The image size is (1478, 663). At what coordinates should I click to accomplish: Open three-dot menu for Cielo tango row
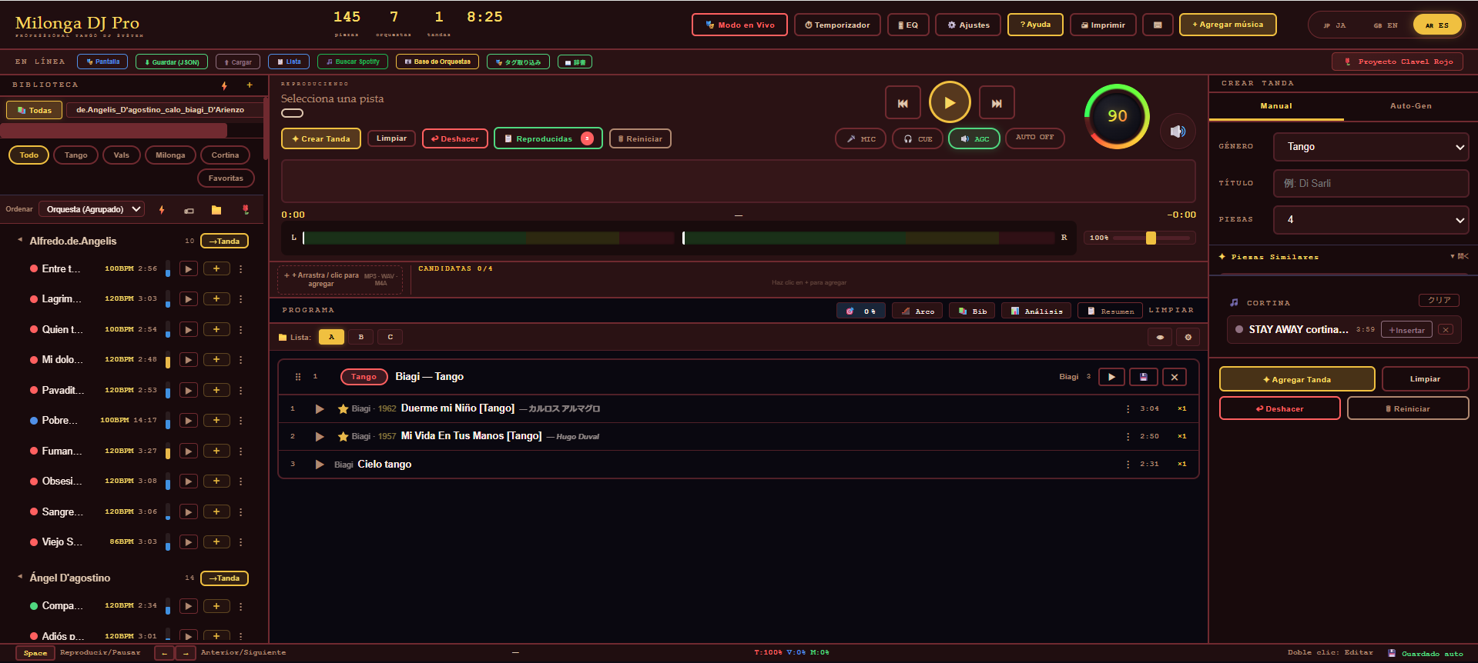click(1128, 465)
